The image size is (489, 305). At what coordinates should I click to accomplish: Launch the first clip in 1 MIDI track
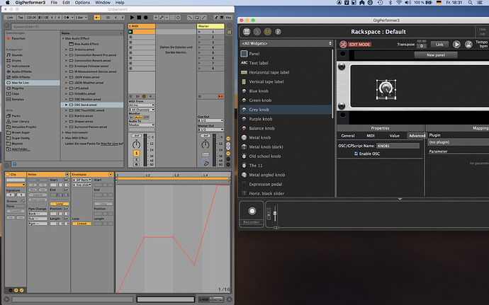pyautogui.click(x=130, y=32)
